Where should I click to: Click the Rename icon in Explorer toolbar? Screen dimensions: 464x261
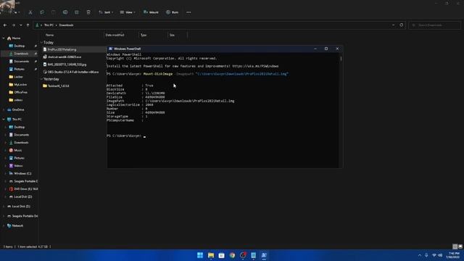pyautogui.click(x=65, y=12)
